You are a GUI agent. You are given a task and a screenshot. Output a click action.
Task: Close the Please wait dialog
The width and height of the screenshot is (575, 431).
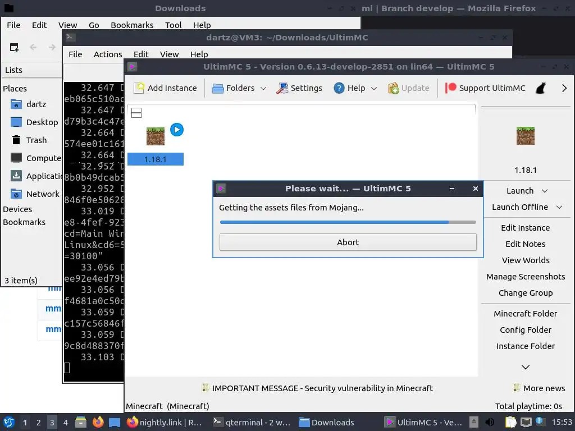coord(476,189)
